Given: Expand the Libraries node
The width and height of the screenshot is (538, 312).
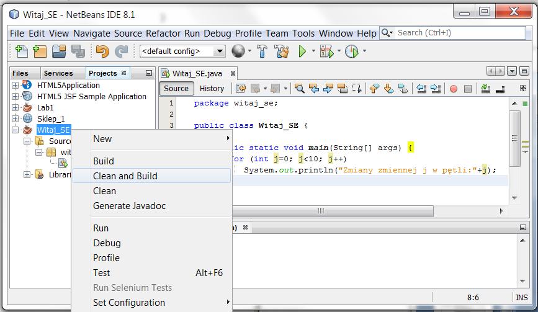Looking at the screenshot, I should (x=27, y=174).
